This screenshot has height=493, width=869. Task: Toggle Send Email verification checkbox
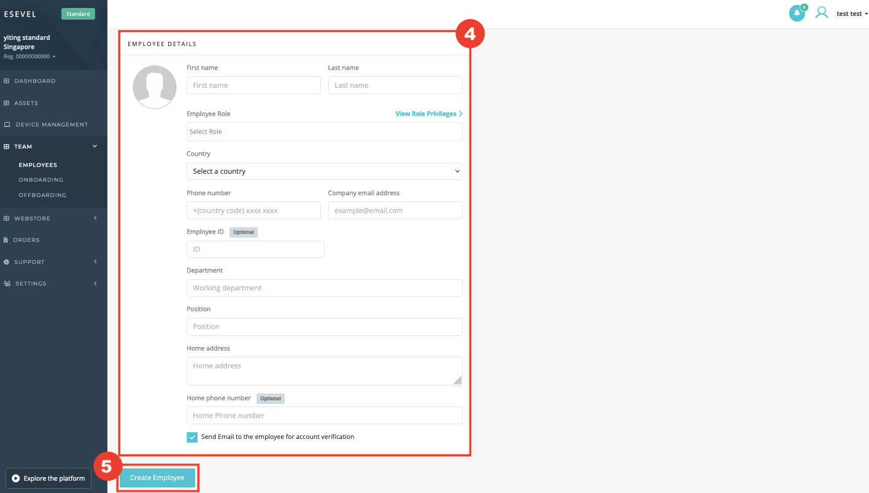coord(192,437)
